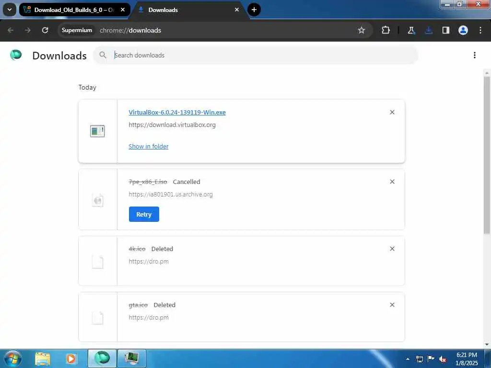Open the Extensions puzzle icon
491x368 pixels.
(386, 30)
